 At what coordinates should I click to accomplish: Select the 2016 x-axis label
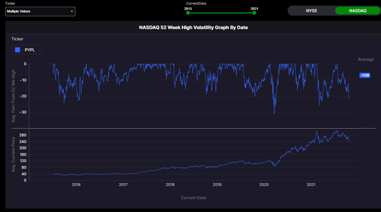coord(76,184)
